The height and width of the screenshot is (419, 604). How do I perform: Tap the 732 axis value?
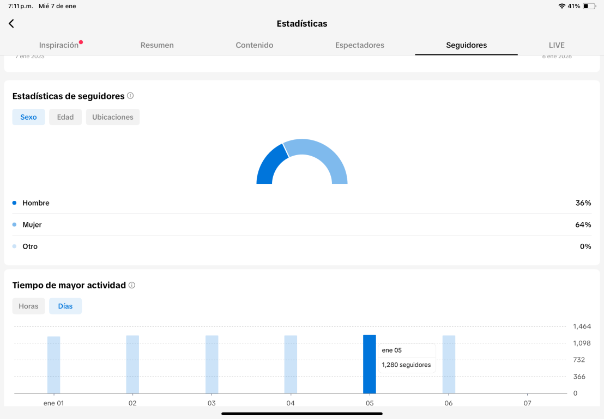coord(579,360)
